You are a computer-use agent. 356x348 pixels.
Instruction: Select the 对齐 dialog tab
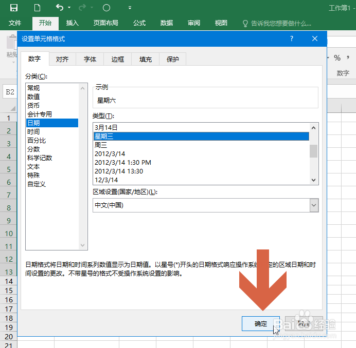(62, 59)
